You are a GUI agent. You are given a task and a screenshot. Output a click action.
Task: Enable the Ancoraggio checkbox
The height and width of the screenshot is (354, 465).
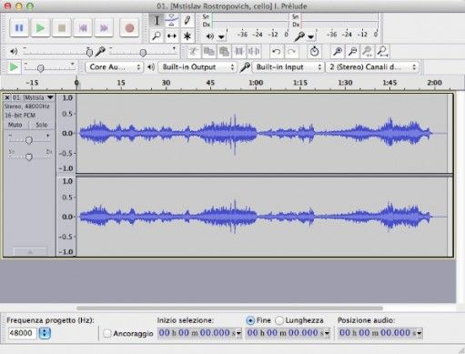pyautogui.click(x=107, y=333)
